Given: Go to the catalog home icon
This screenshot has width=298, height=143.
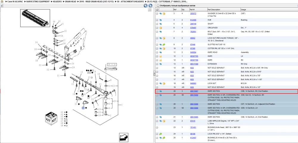Looking at the screenshot, I should coord(2,1).
